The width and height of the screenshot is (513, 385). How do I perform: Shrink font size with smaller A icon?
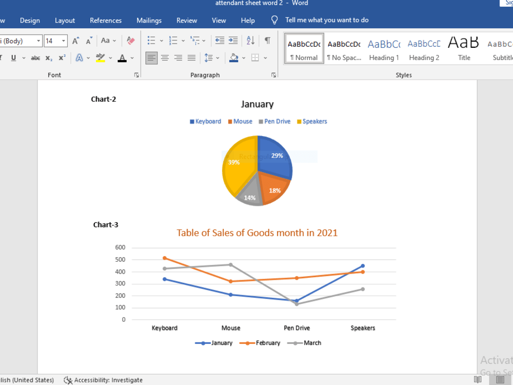(89, 41)
